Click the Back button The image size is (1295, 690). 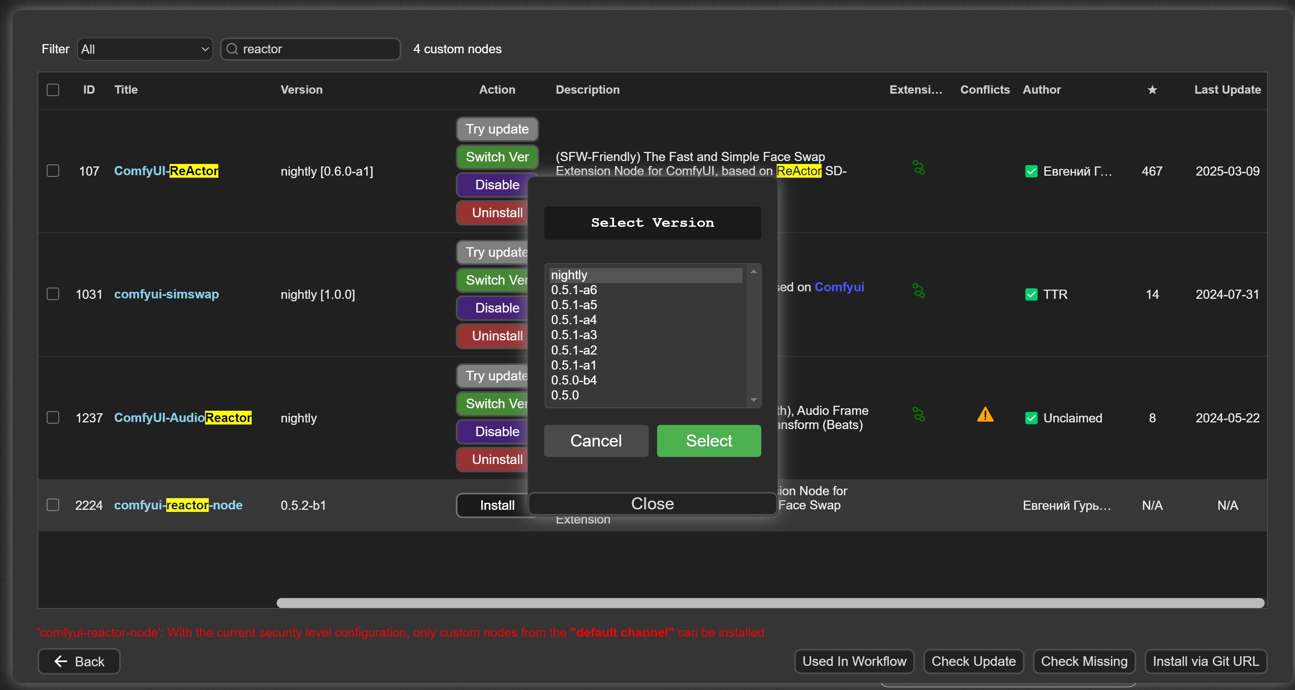pos(79,661)
